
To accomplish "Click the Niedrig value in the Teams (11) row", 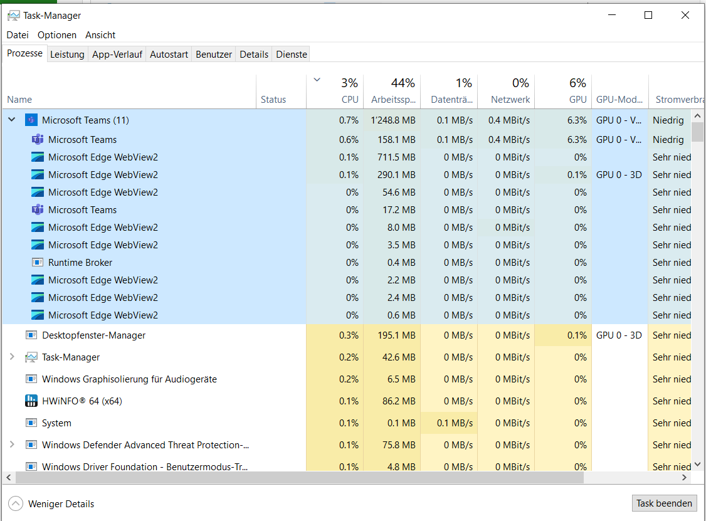I will pyautogui.click(x=668, y=120).
